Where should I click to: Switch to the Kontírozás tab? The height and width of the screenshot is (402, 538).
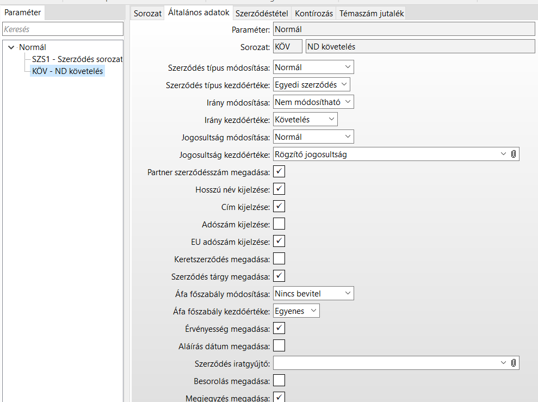click(x=314, y=14)
